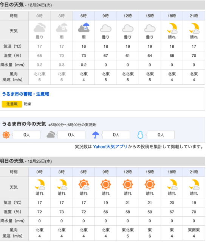
Task: Open the うるま市の警報・注意報 link
Action: (x=25, y=94)
